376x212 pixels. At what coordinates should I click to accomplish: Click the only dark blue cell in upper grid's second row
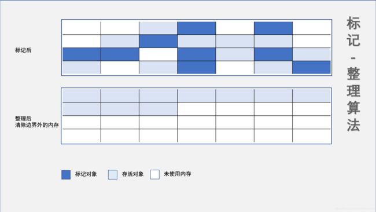tap(158, 41)
